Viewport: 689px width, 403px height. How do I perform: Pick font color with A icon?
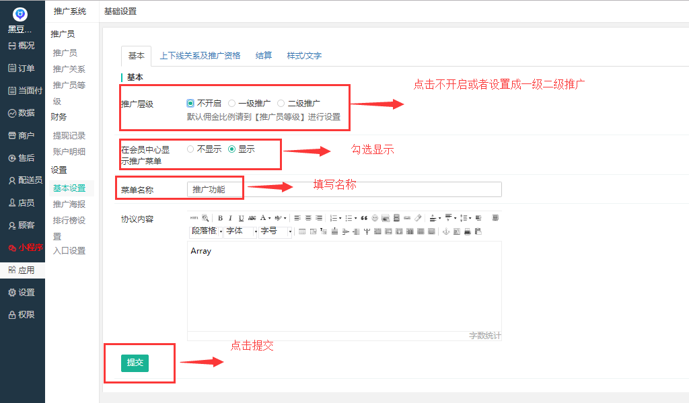click(263, 218)
